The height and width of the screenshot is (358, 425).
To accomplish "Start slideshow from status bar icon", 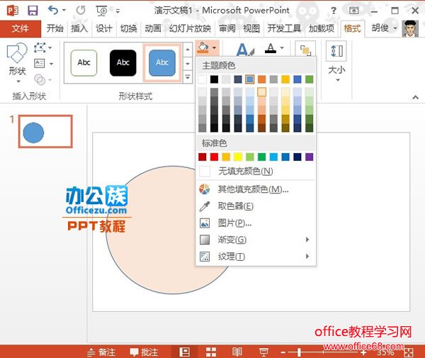I will pyautogui.click(x=263, y=352).
